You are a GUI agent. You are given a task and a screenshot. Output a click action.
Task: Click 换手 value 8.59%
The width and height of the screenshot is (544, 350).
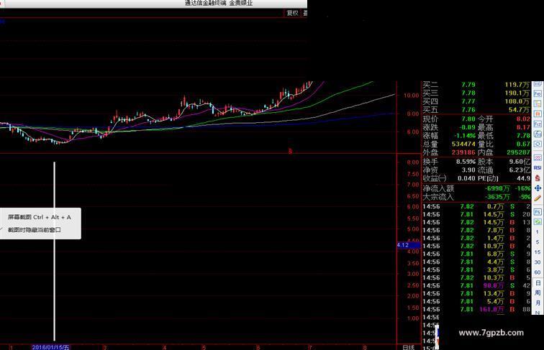pos(466,162)
